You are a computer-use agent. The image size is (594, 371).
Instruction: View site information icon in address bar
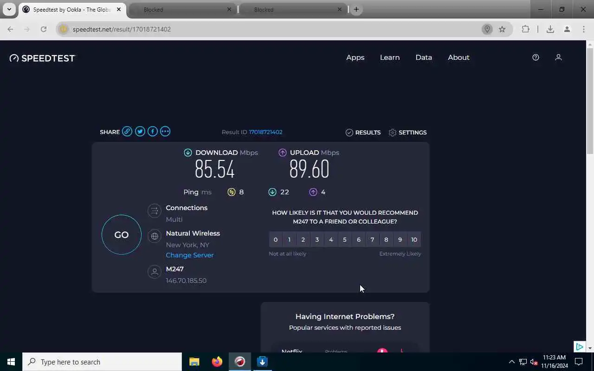tap(64, 29)
